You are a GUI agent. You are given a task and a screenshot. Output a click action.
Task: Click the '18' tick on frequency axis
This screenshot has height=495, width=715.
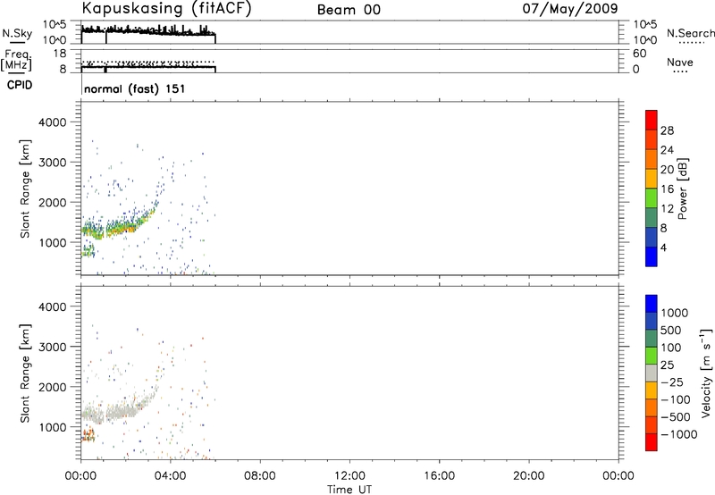60,54
